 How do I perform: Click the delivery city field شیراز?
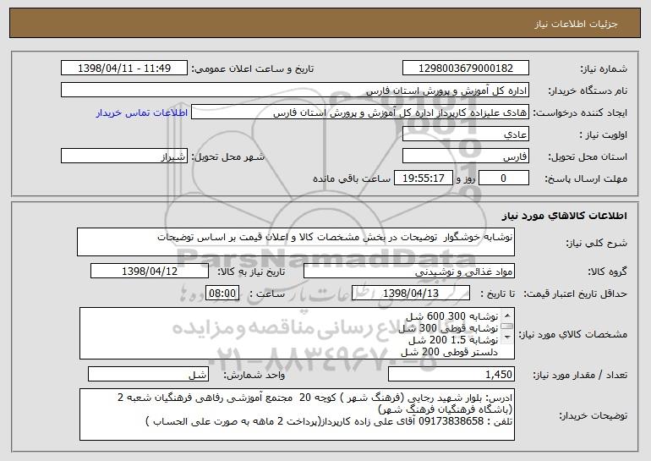coord(124,156)
